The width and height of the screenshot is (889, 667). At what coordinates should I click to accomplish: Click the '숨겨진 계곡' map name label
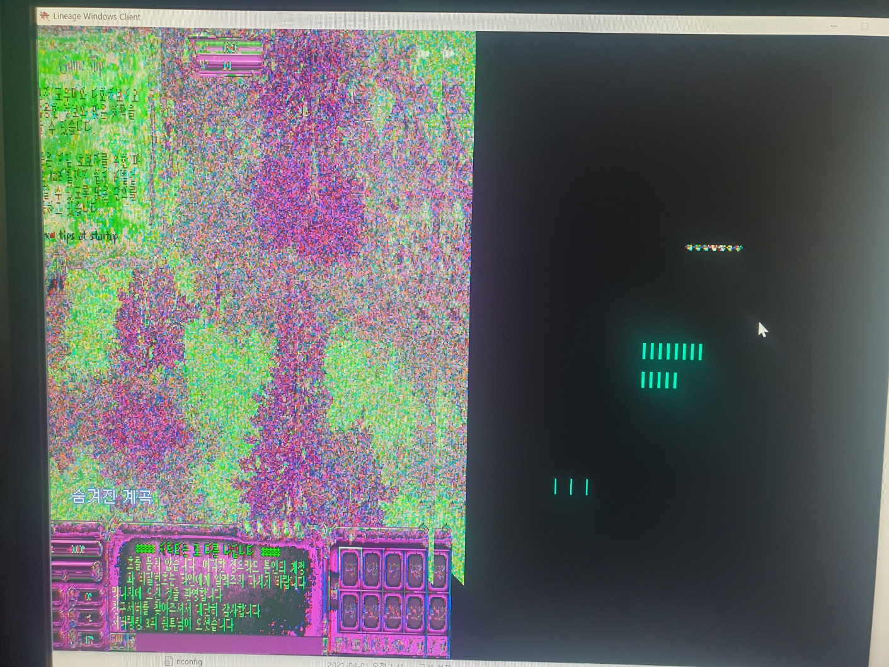tap(112, 497)
